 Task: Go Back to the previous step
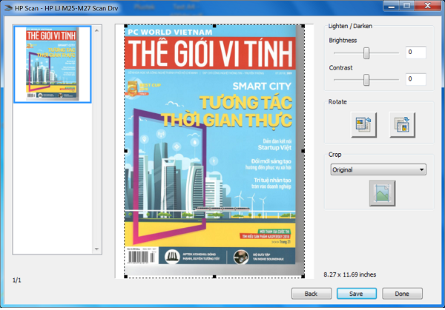click(x=311, y=294)
